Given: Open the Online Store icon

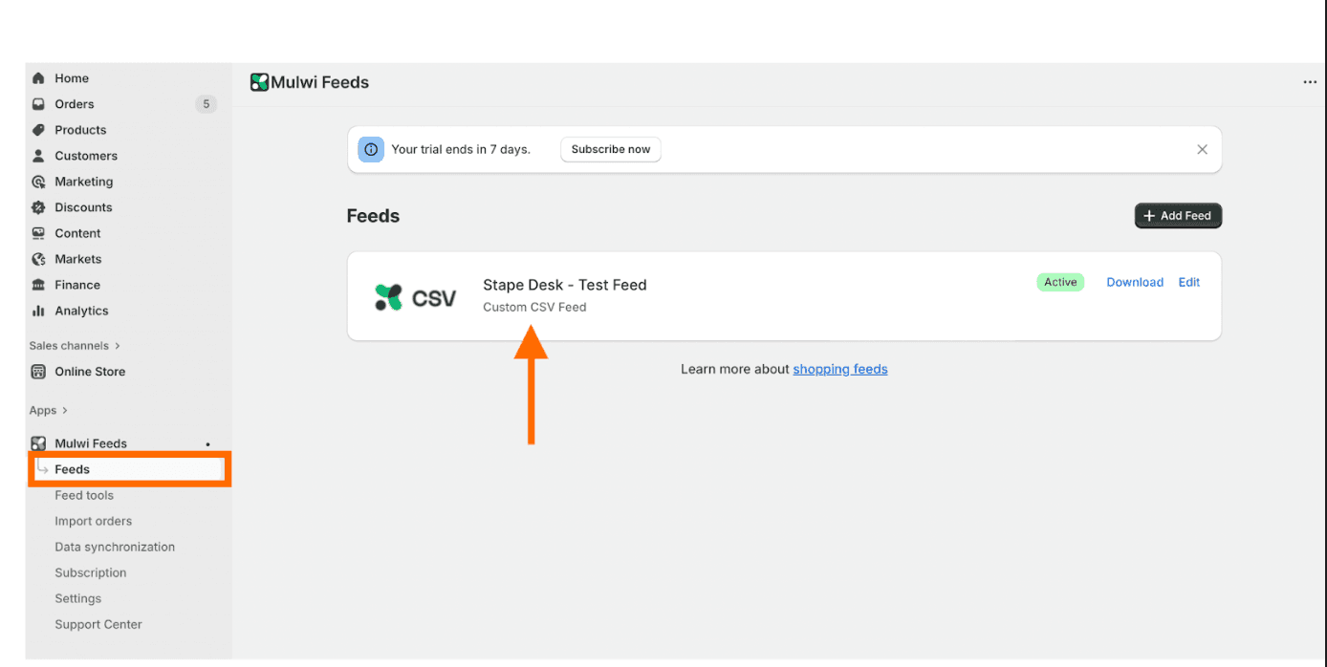Looking at the screenshot, I should tap(38, 371).
